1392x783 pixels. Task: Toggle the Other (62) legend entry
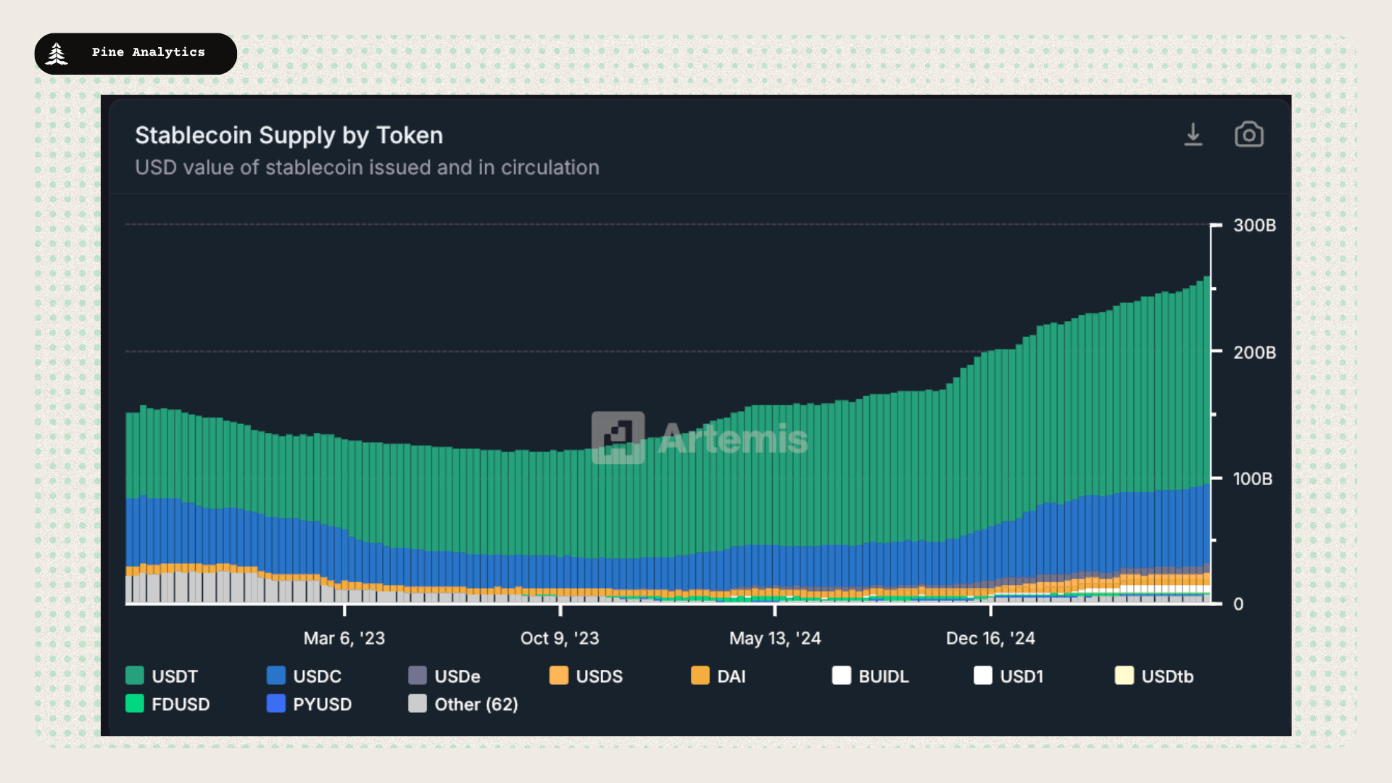coord(476,704)
